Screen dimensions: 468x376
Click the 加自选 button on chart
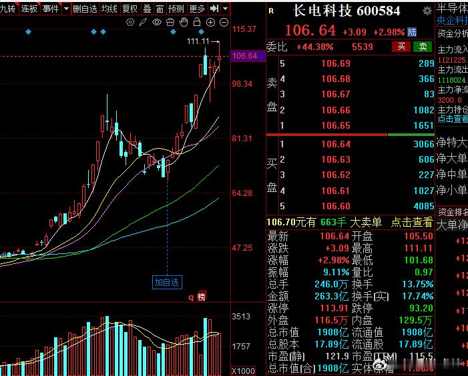167,282
